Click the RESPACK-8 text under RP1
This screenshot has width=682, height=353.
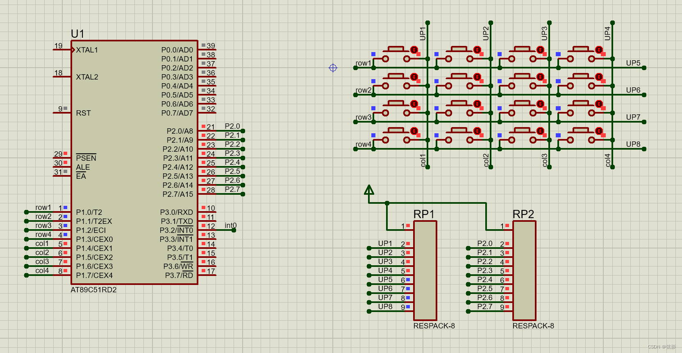[x=434, y=326]
